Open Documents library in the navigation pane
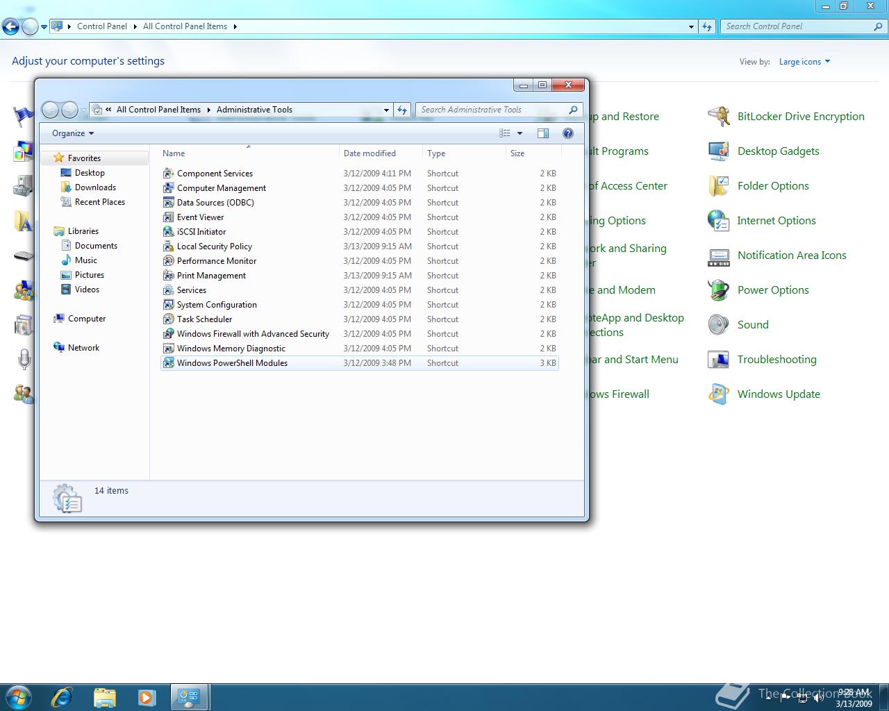The height and width of the screenshot is (711, 889). pos(96,246)
